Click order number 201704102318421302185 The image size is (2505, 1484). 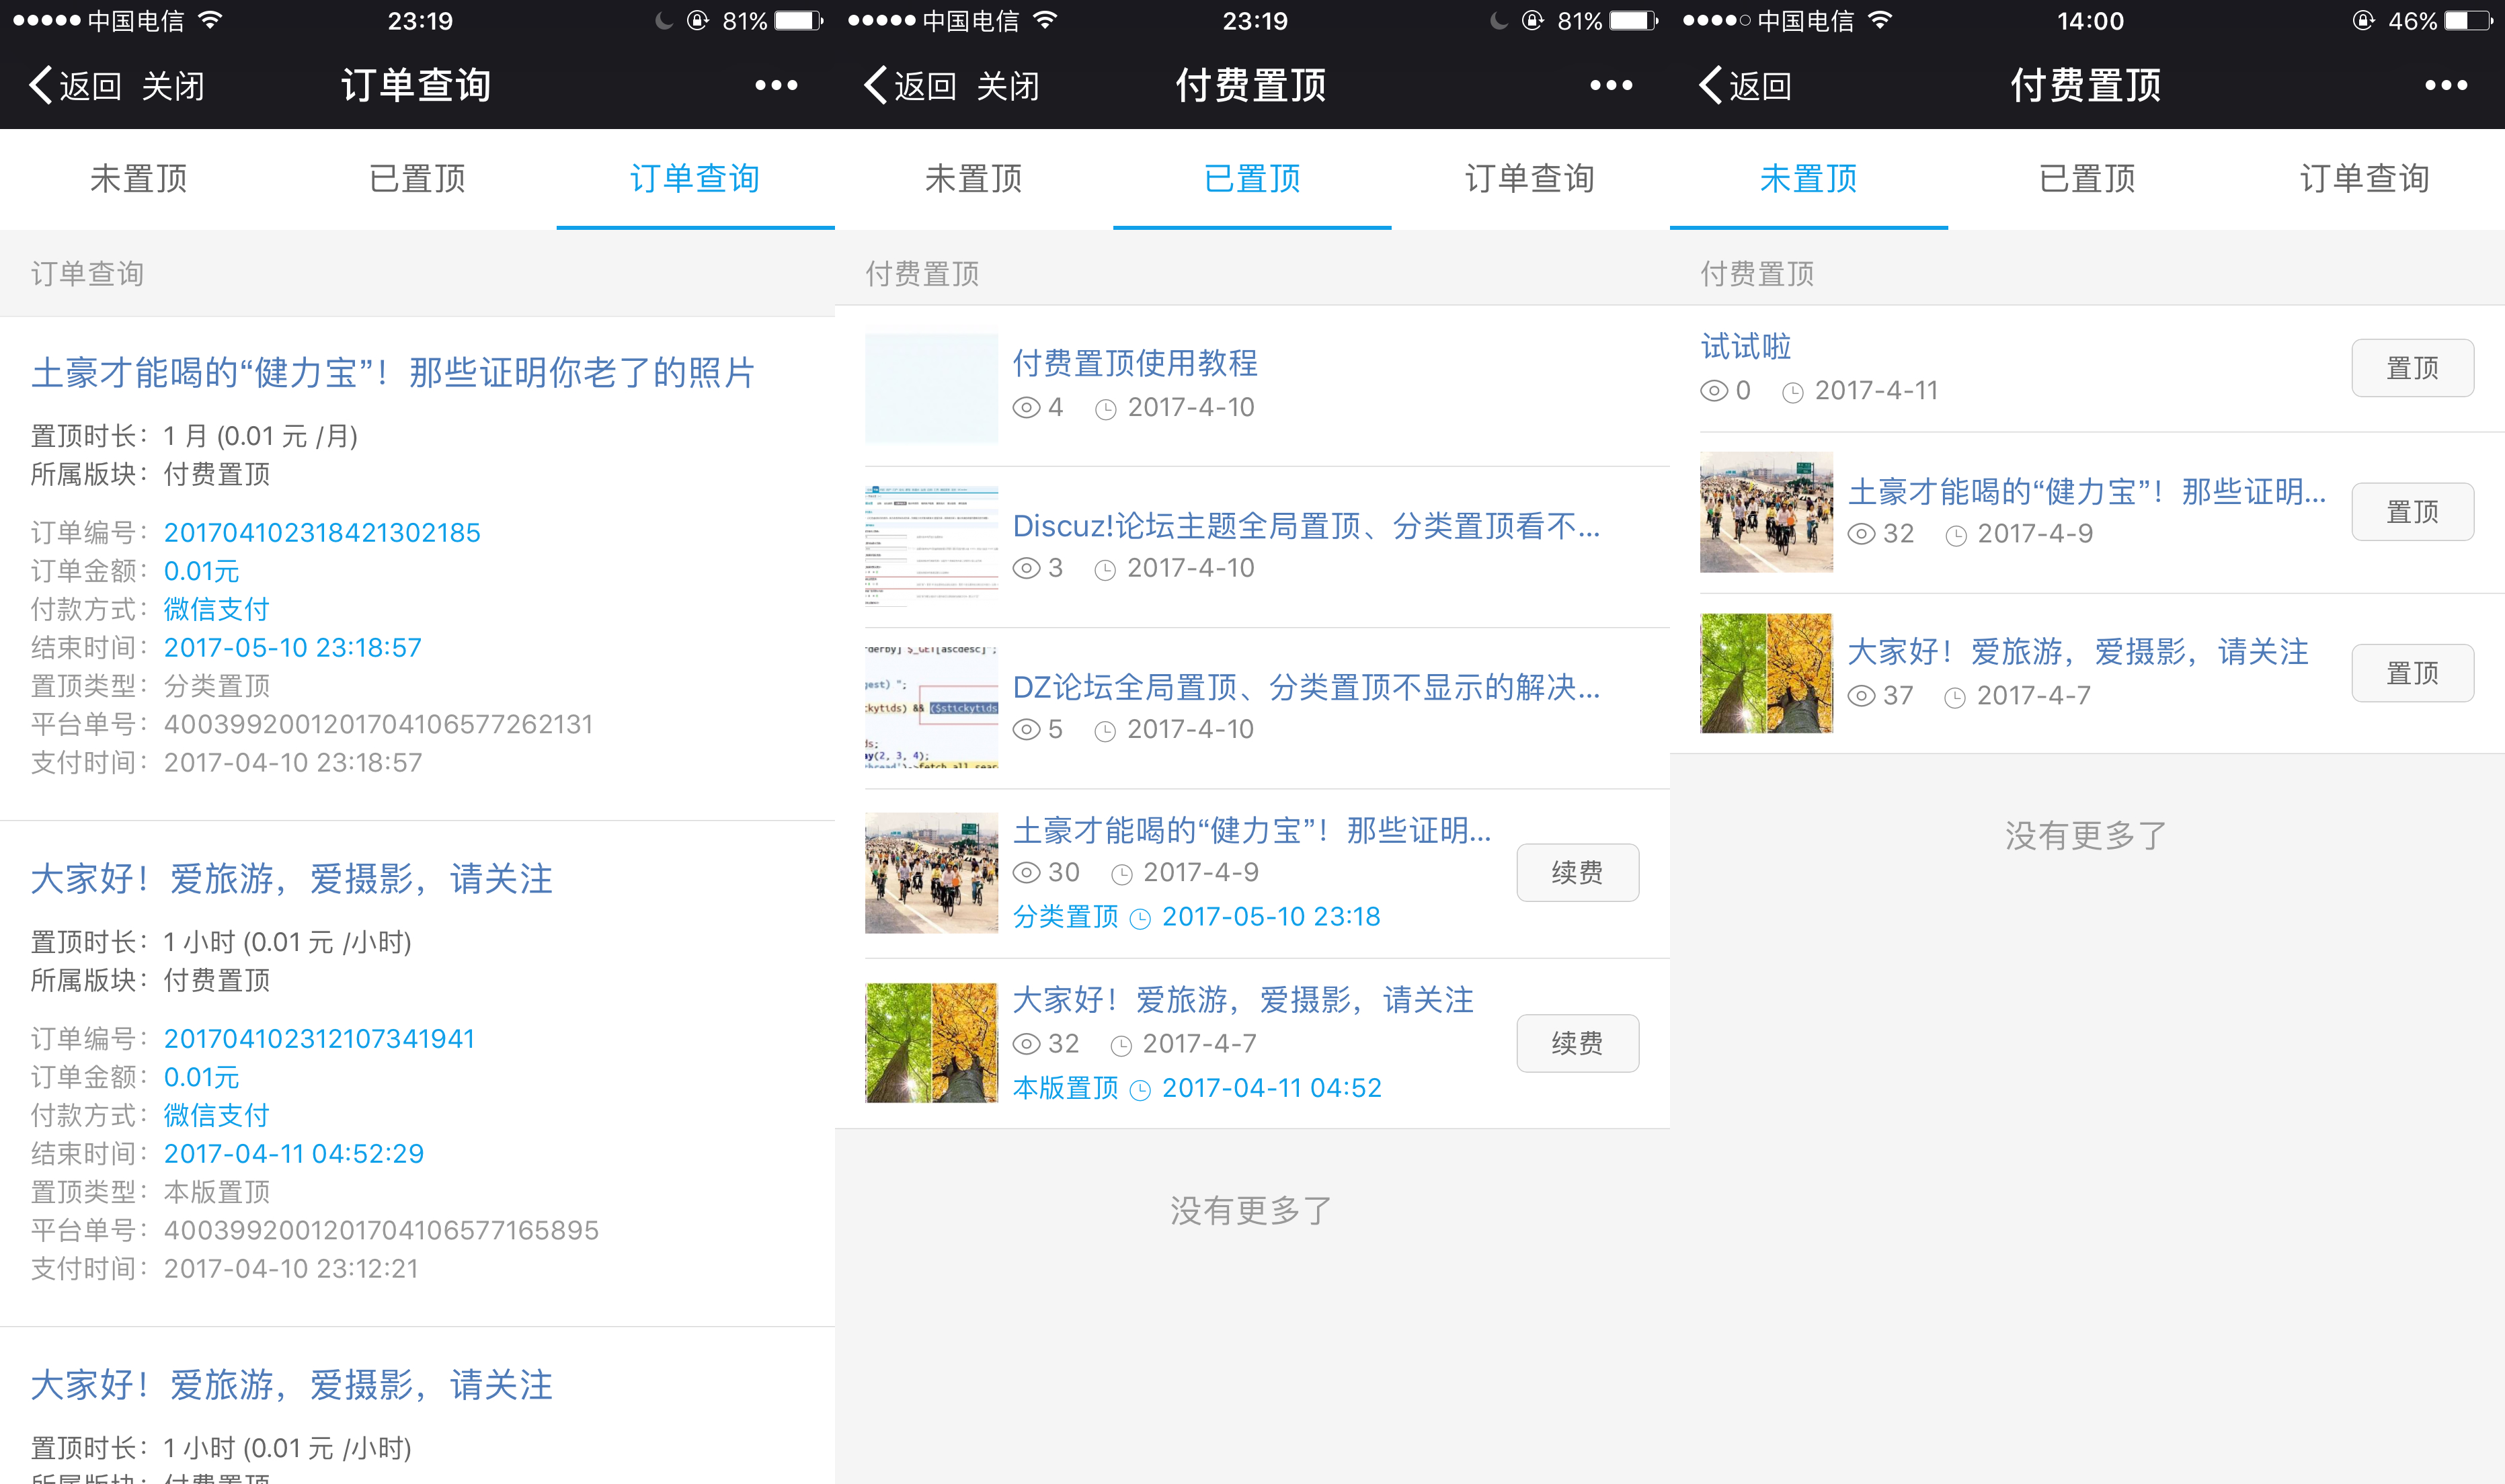[322, 533]
